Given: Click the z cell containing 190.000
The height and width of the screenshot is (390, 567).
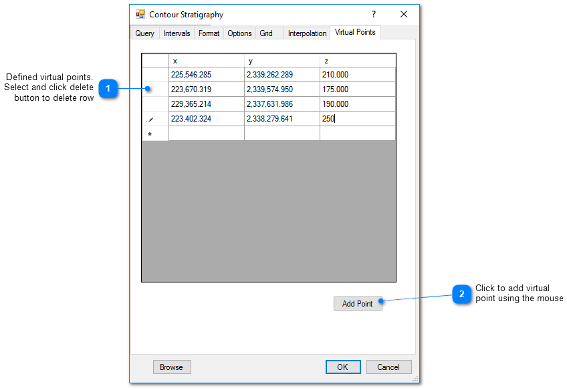Looking at the screenshot, I should point(357,104).
